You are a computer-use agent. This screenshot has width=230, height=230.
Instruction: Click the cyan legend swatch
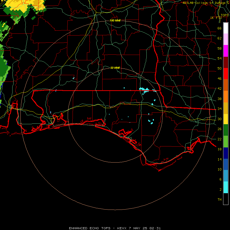point(226,187)
